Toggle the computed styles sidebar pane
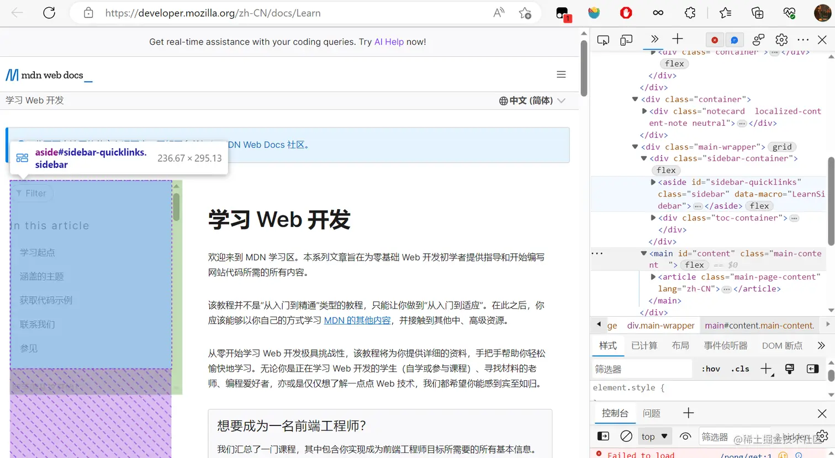This screenshot has height=458, width=835. coord(812,369)
